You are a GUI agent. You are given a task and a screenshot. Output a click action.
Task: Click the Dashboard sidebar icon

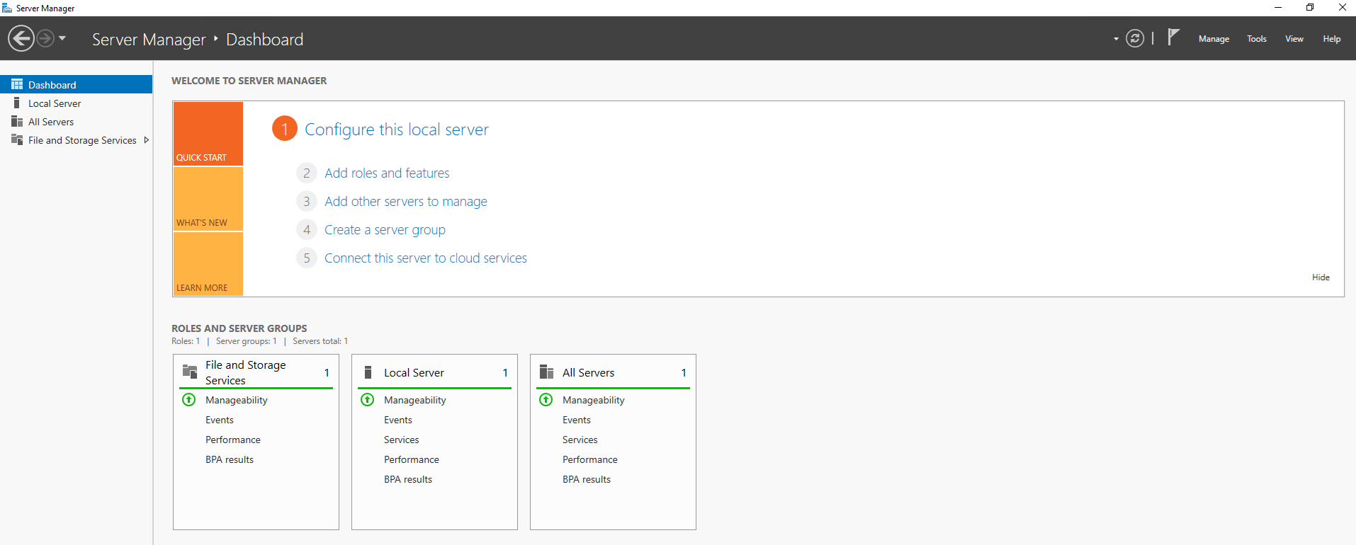coord(17,84)
